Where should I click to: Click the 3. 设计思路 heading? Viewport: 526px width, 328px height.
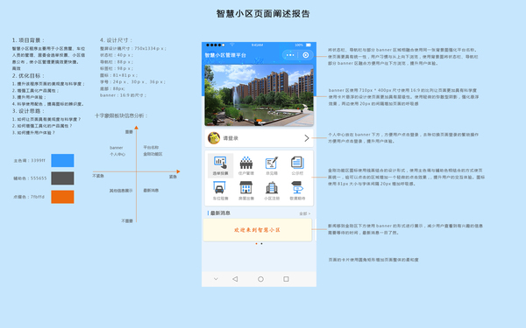29,111
